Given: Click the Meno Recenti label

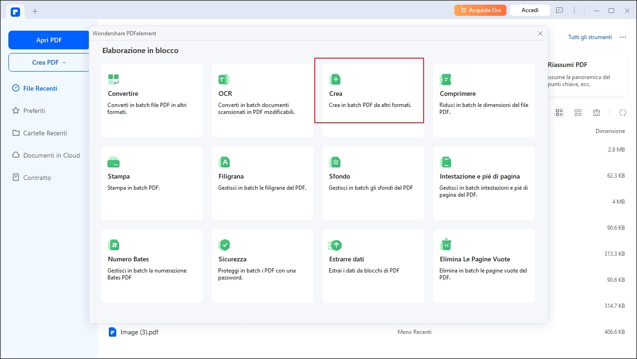Looking at the screenshot, I should tap(414, 332).
